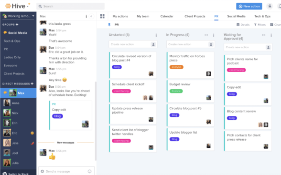
Task: Collapse the chat panel with arrow button
Action: pos(91,16)
